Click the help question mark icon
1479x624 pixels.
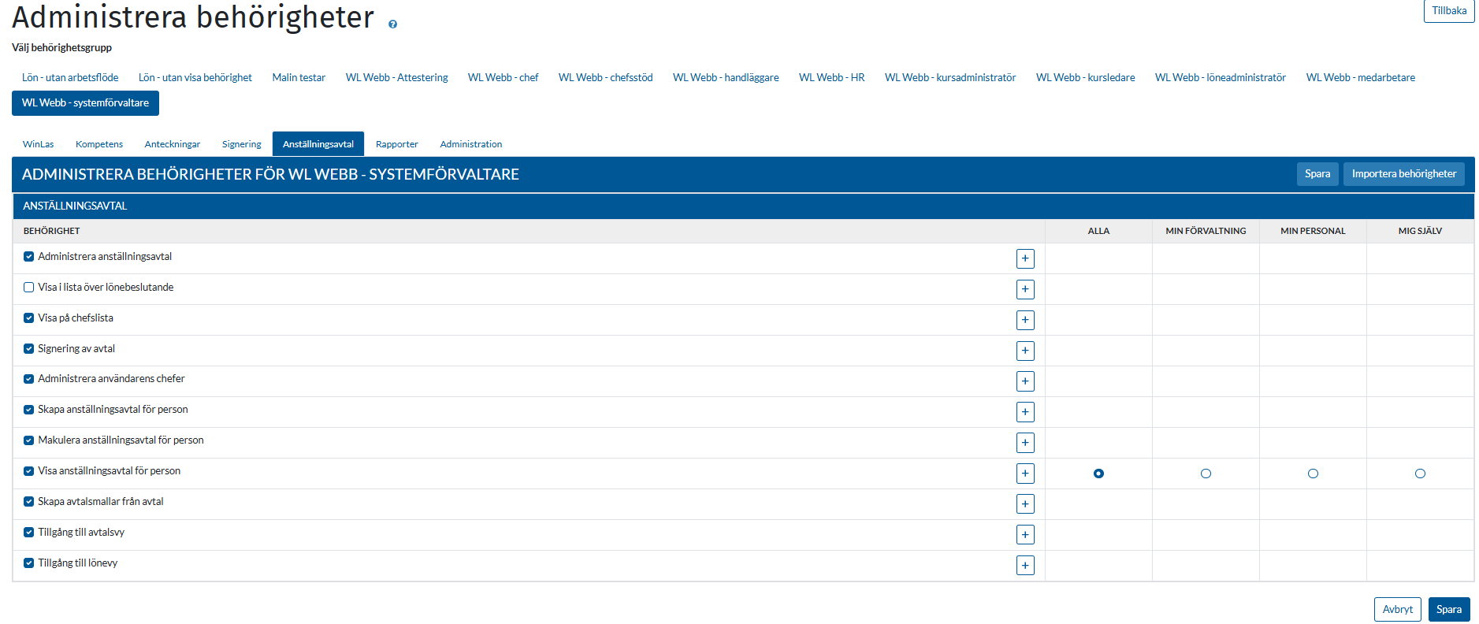[392, 24]
